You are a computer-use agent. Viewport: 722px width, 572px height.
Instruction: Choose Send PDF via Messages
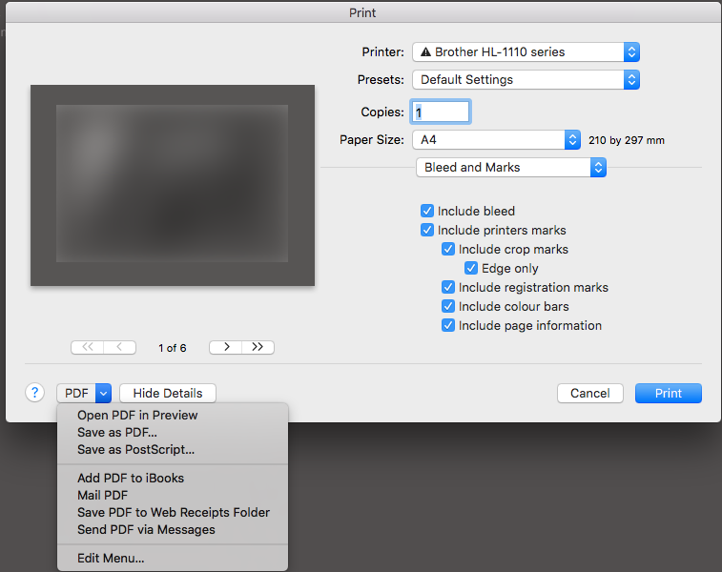pyautogui.click(x=173, y=529)
